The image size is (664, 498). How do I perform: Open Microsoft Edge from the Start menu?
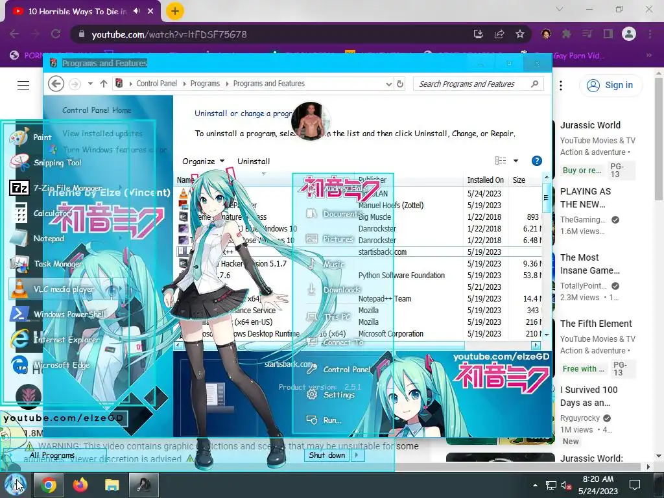tap(50, 365)
